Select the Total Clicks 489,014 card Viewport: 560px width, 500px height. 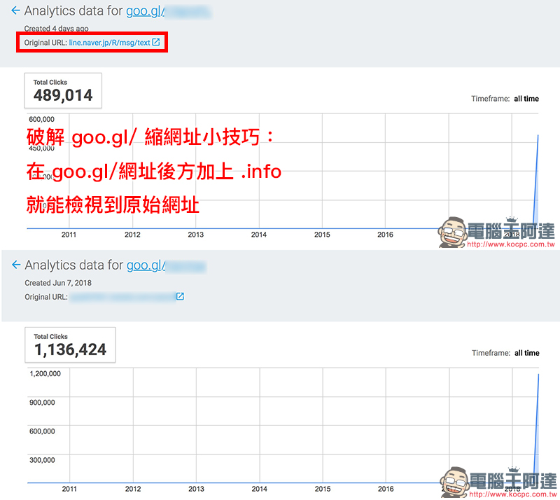63,91
